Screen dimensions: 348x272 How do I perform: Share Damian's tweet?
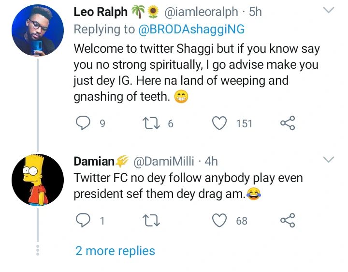coord(288,221)
